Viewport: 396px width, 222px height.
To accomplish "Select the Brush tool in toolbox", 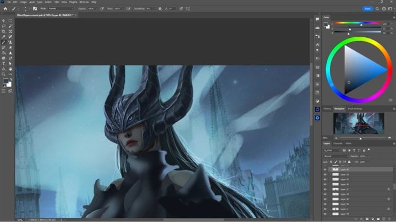I will 3,42.
